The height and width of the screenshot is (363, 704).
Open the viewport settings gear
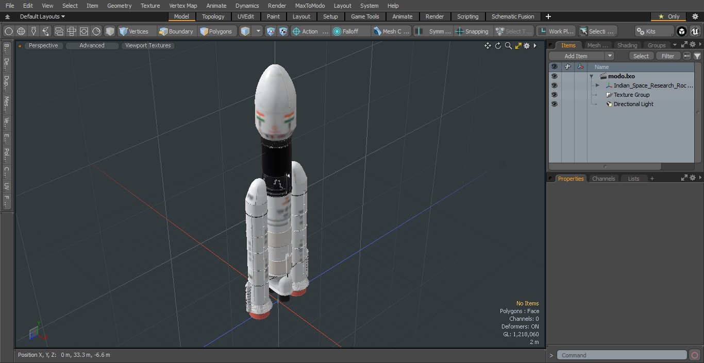coord(527,46)
